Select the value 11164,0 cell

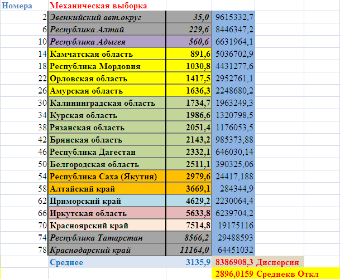189,250
